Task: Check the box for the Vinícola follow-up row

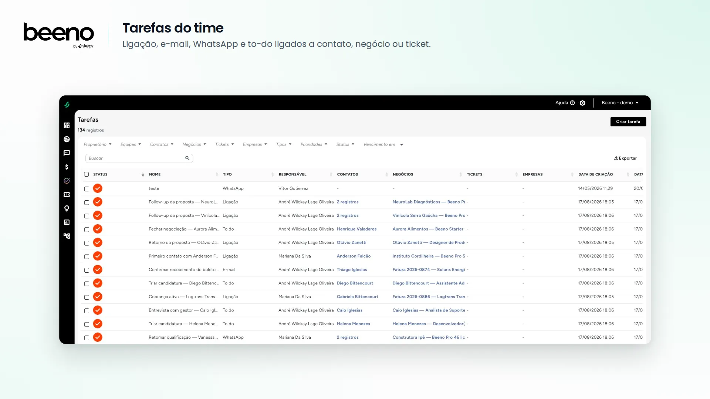Action: (87, 216)
